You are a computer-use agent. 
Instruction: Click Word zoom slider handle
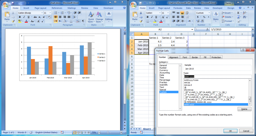coord(108,133)
